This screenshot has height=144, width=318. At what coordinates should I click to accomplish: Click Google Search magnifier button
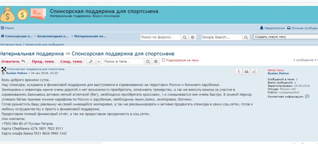246,37
